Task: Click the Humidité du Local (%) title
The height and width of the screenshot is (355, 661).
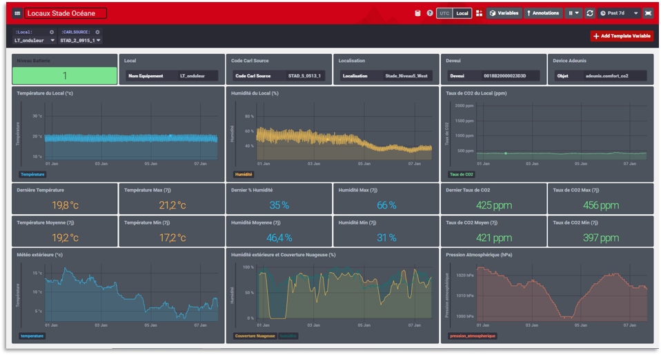Action: 255,93
